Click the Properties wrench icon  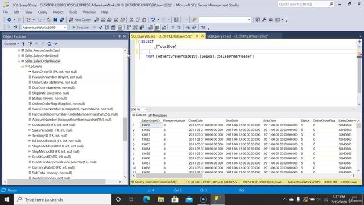[264, 20]
